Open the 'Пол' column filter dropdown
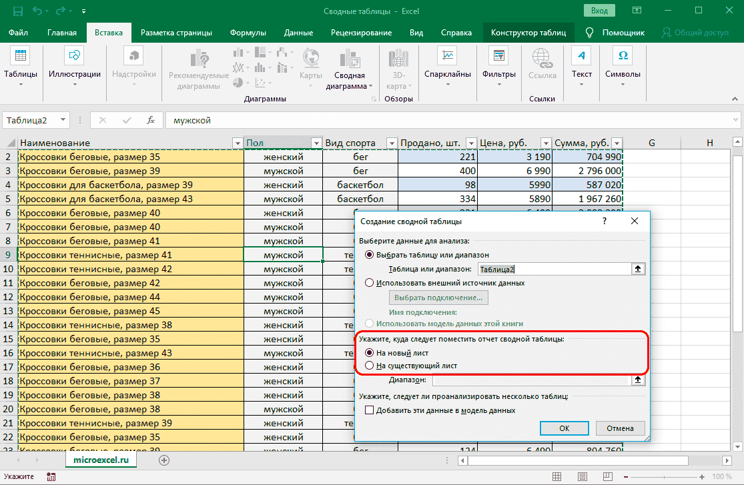744x485 pixels. tap(316, 143)
